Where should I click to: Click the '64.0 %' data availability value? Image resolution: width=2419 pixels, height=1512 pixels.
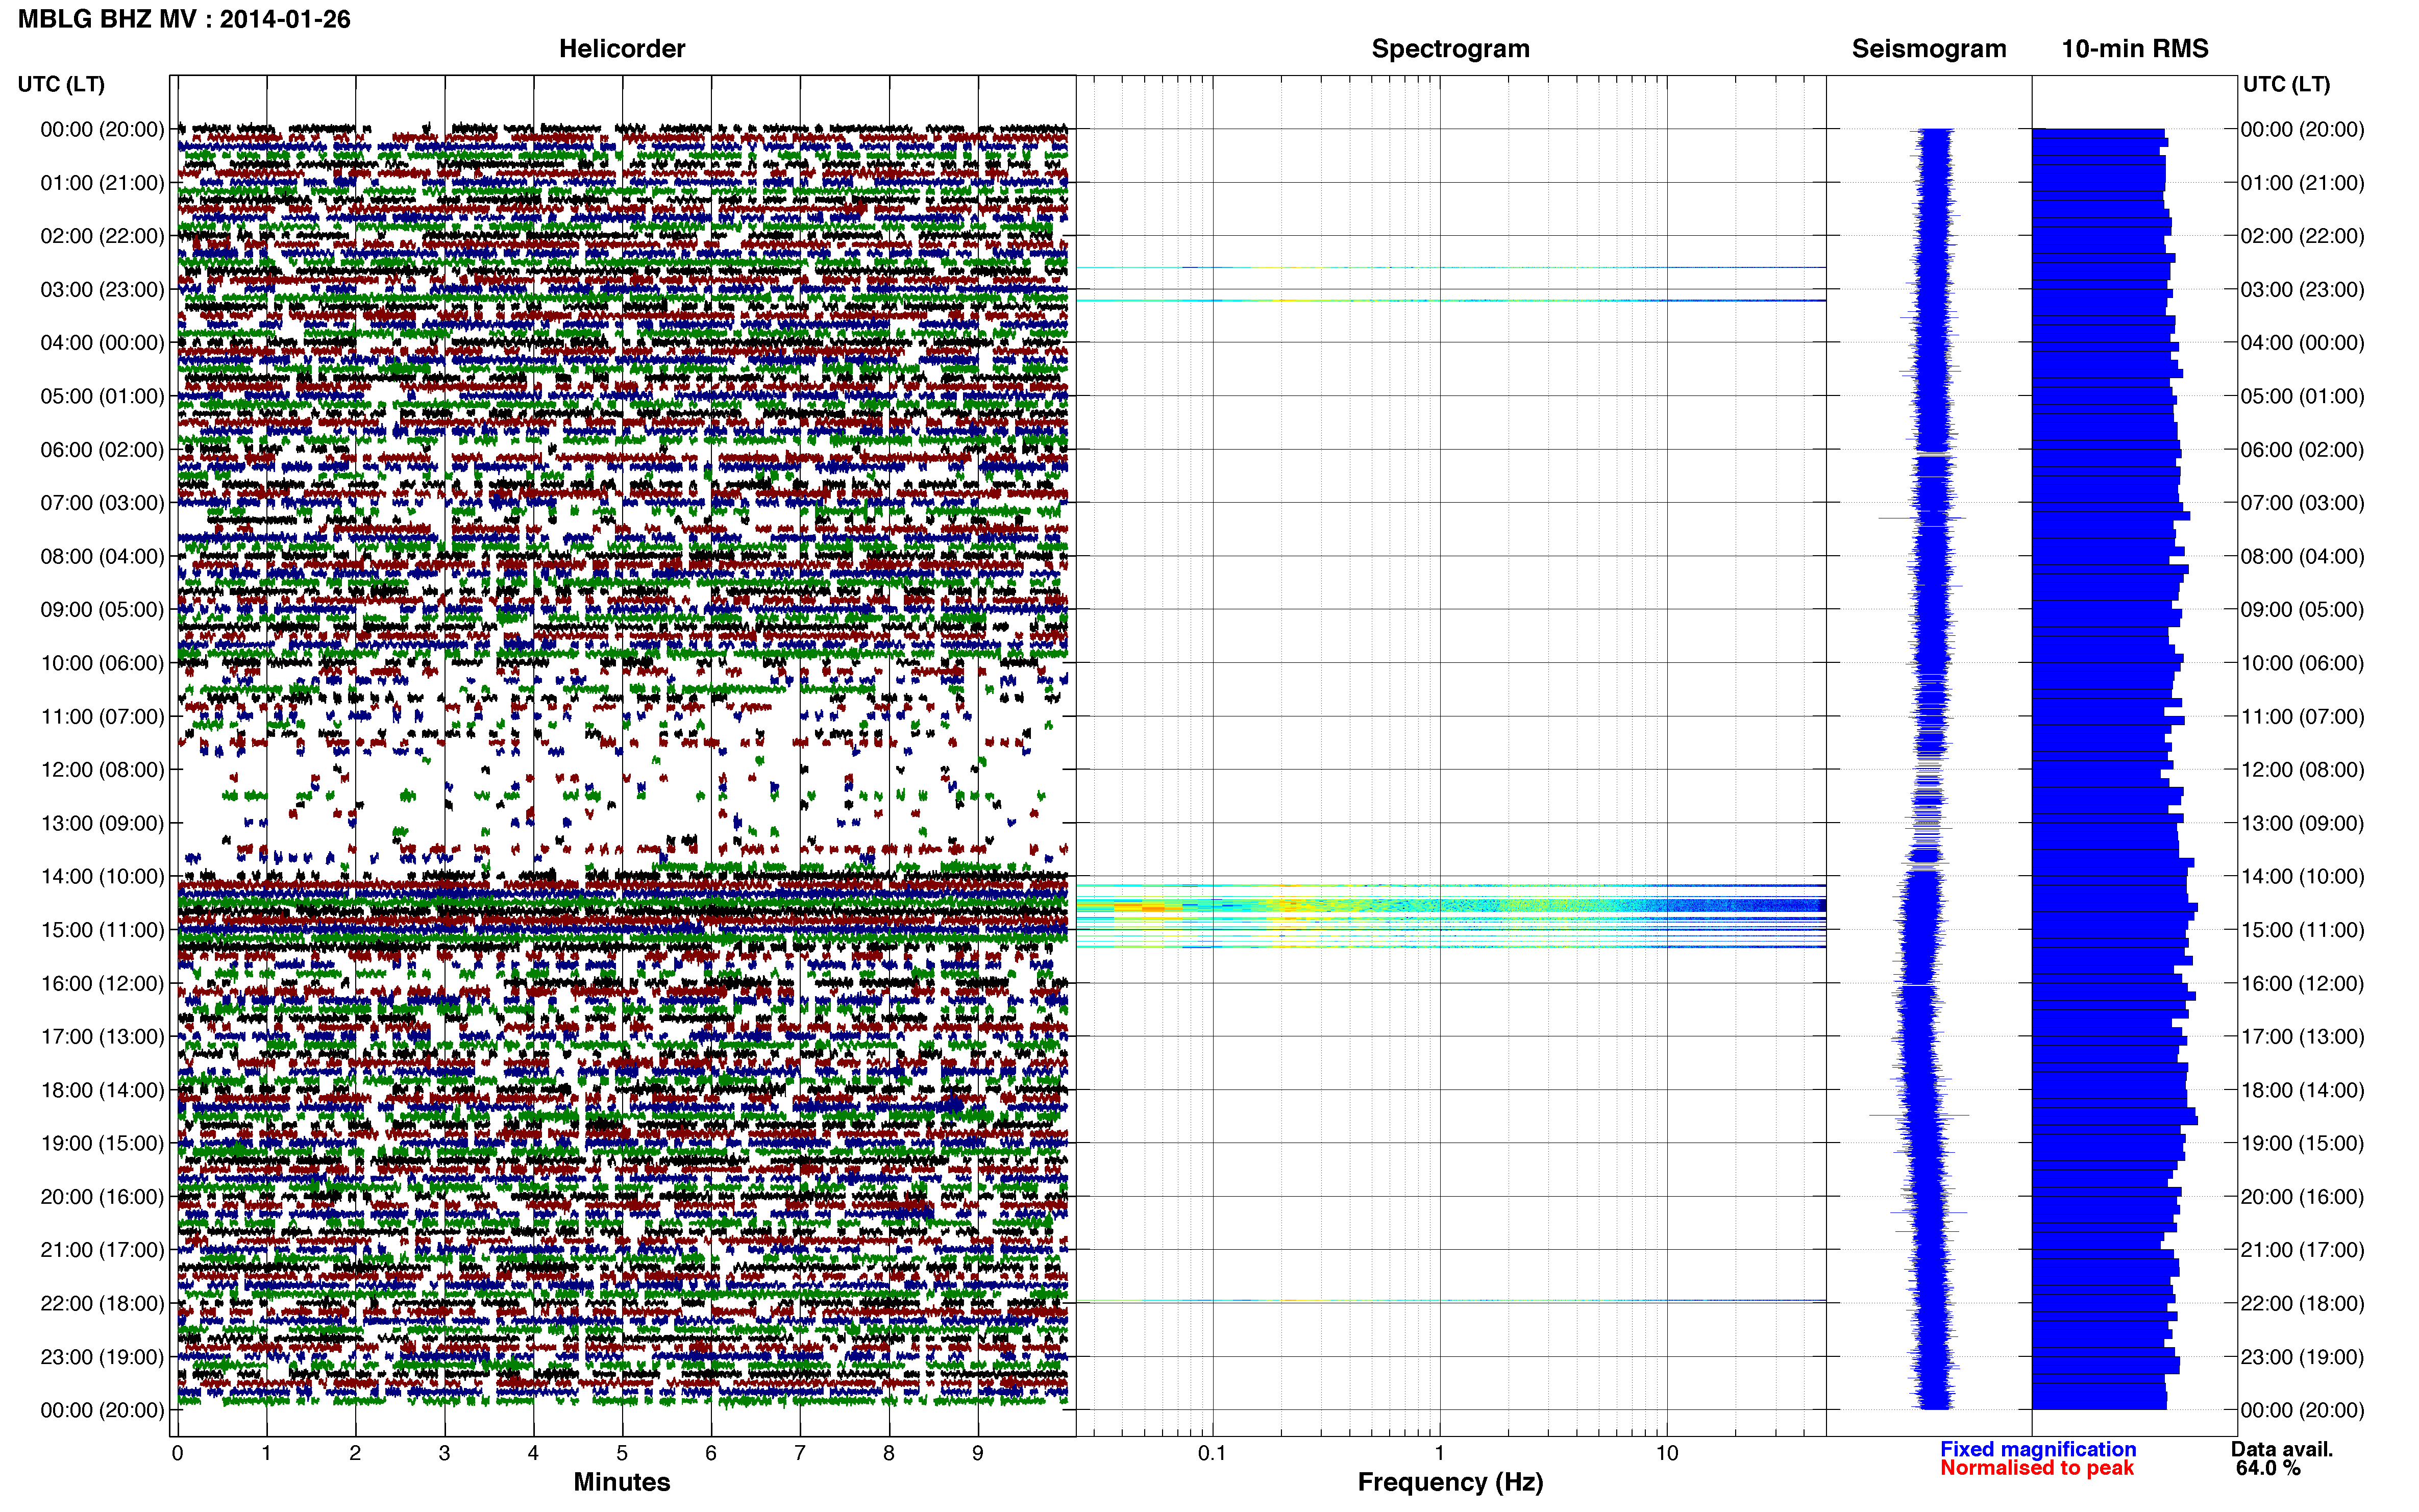coord(2268,1468)
